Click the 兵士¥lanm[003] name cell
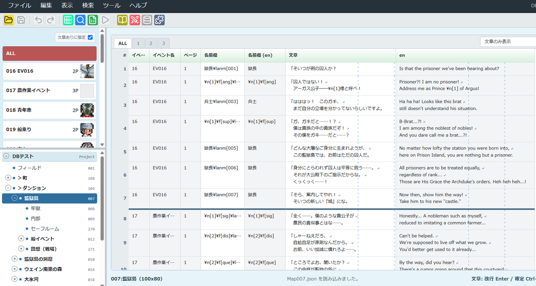This screenshot has width=536, height=286. pos(222,105)
